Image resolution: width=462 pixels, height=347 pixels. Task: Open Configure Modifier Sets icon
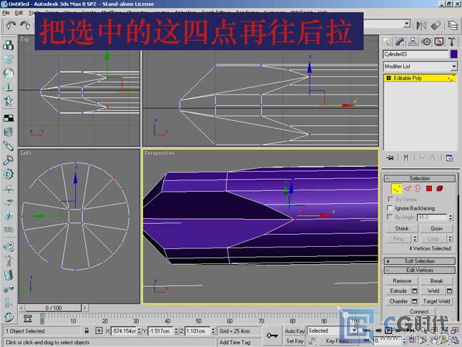pyautogui.click(x=450, y=158)
